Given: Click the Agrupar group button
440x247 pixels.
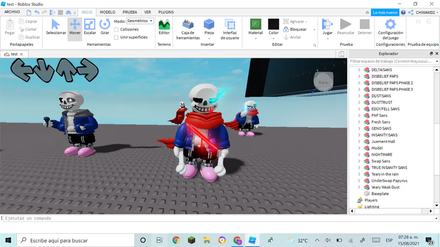Looking at the screenshot, I should click(295, 21).
